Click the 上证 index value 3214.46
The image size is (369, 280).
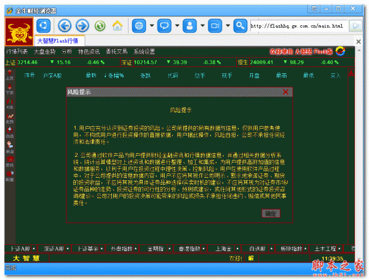(x=27, y=62)
